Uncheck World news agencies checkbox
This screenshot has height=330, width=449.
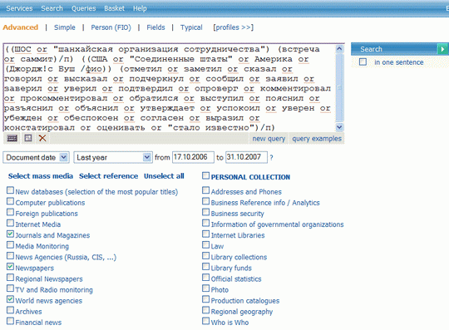tap(10, 299)
